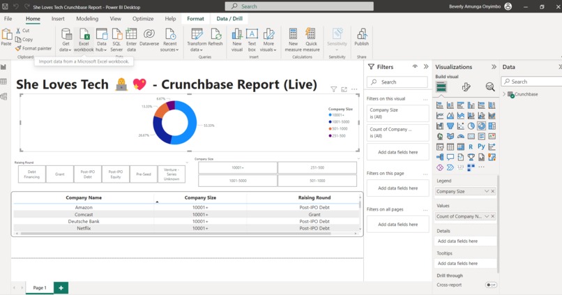Choose the Decomposition tree visual

(440, 158)
